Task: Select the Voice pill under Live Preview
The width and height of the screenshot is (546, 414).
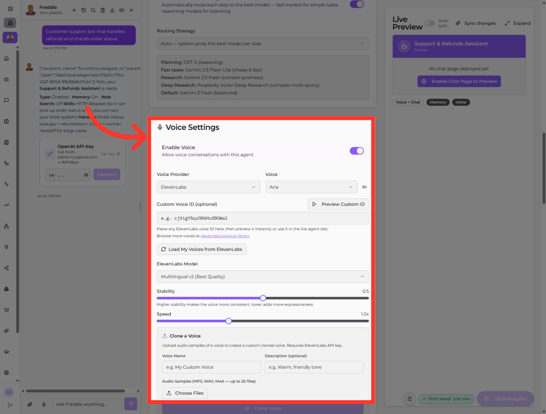Action: tap(461, 102)
